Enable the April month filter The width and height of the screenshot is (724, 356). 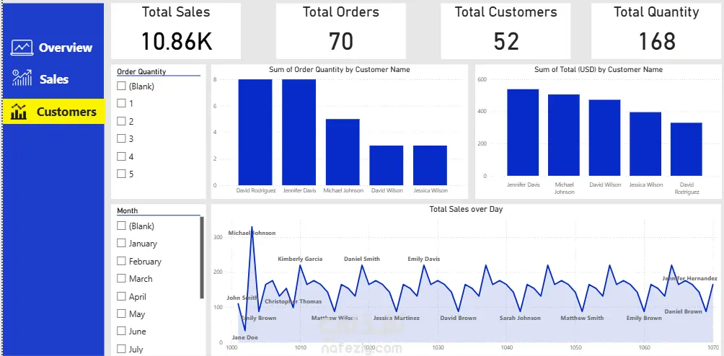tap(121, 296)
